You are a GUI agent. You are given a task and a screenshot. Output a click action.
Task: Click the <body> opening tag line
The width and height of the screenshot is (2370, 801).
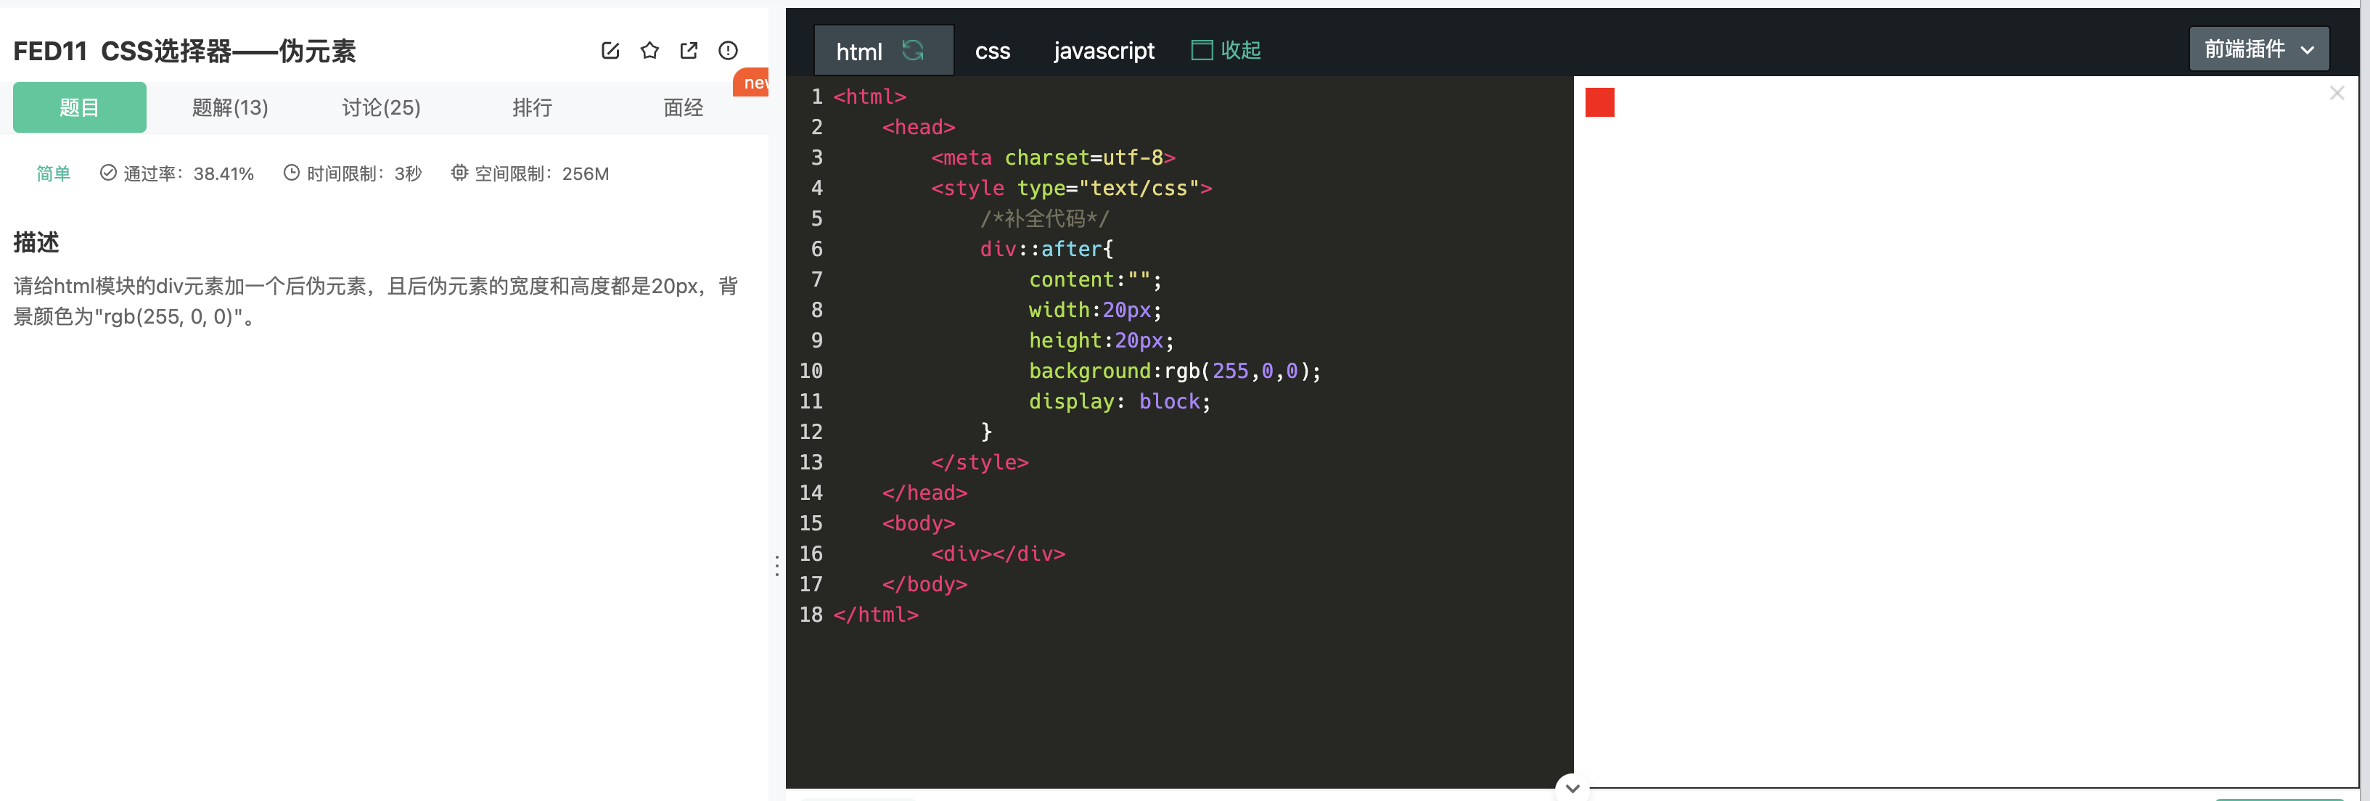(918, 523)
